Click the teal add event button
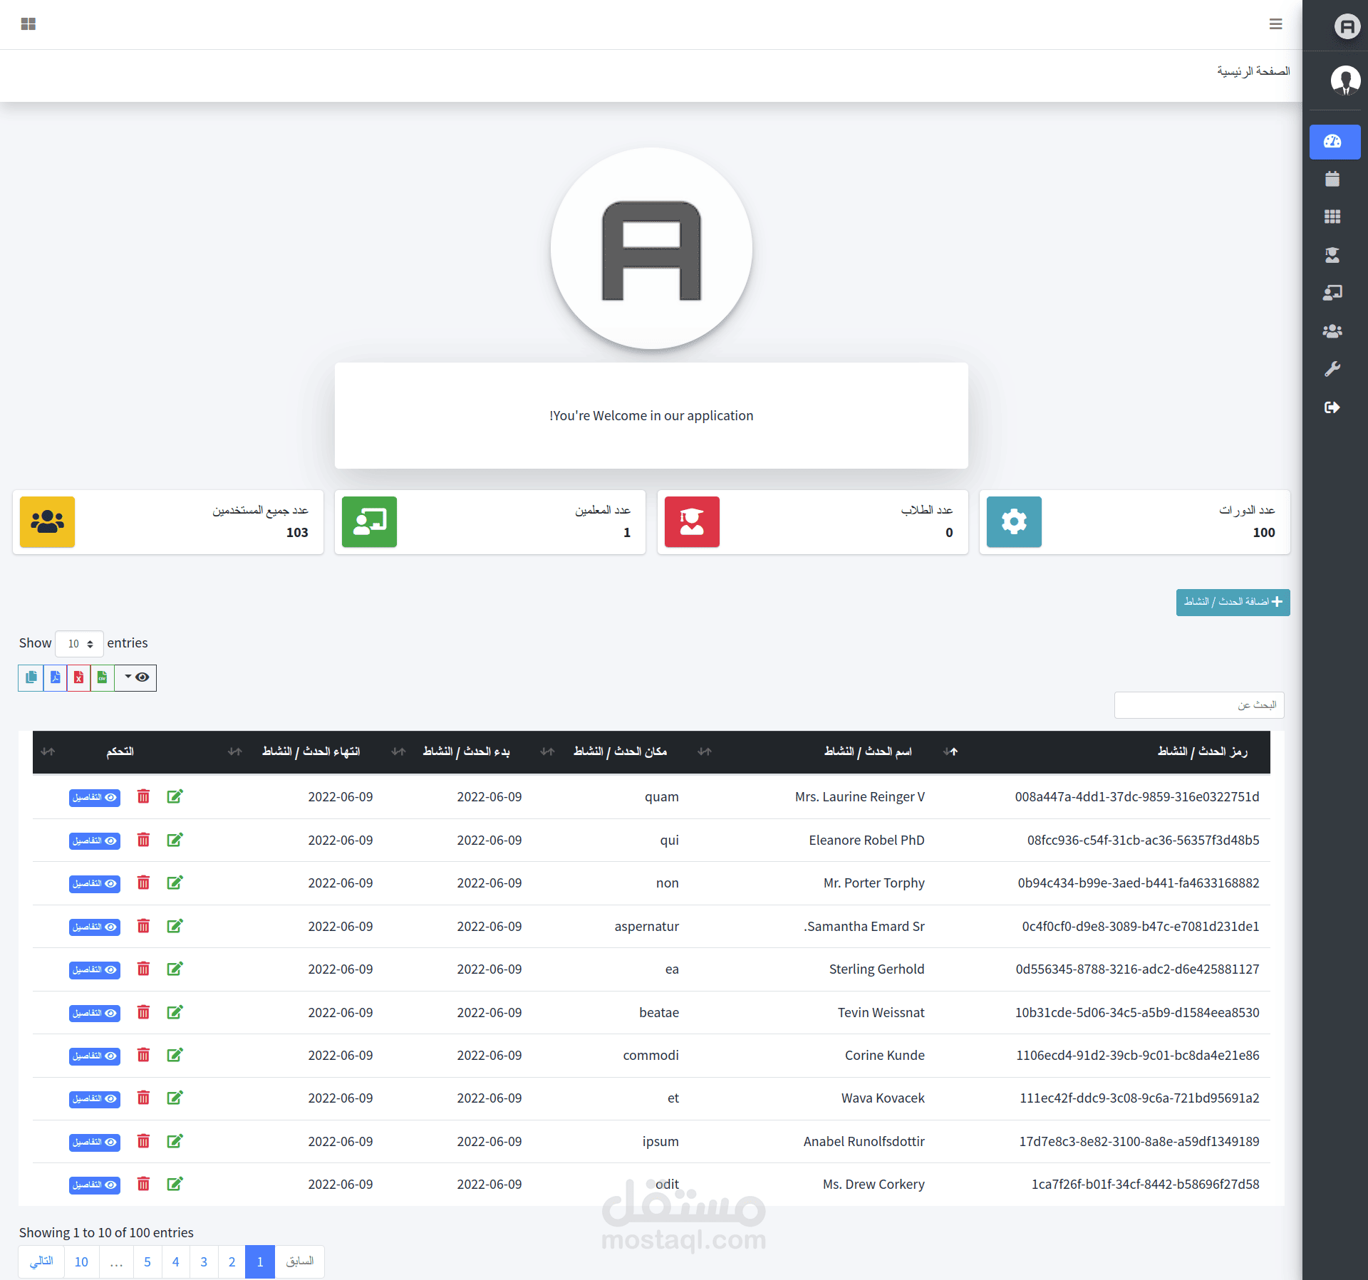Image resolution: width=1368 pixels, height=1280 pixels. coord(1233,602)
